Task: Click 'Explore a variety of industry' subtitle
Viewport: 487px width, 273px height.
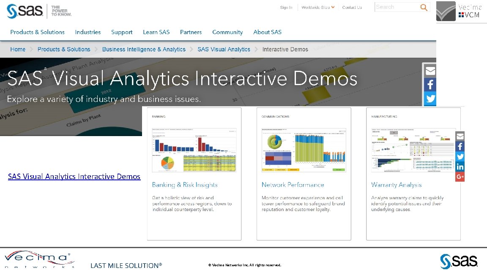Action: [x=104, y=99]
